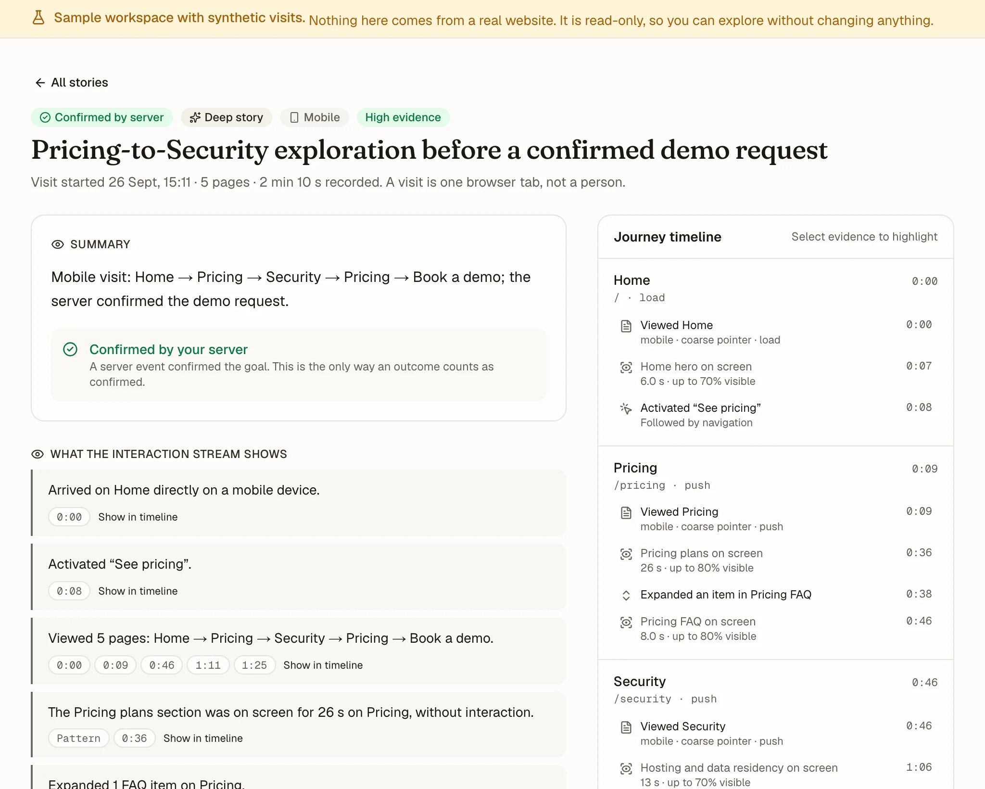Viewport: 985px width, 789px height.
Task: Click the eye icon next to WHAT THE INTERACTION STREAM SHOWS
Action: [x=38, y=454]
